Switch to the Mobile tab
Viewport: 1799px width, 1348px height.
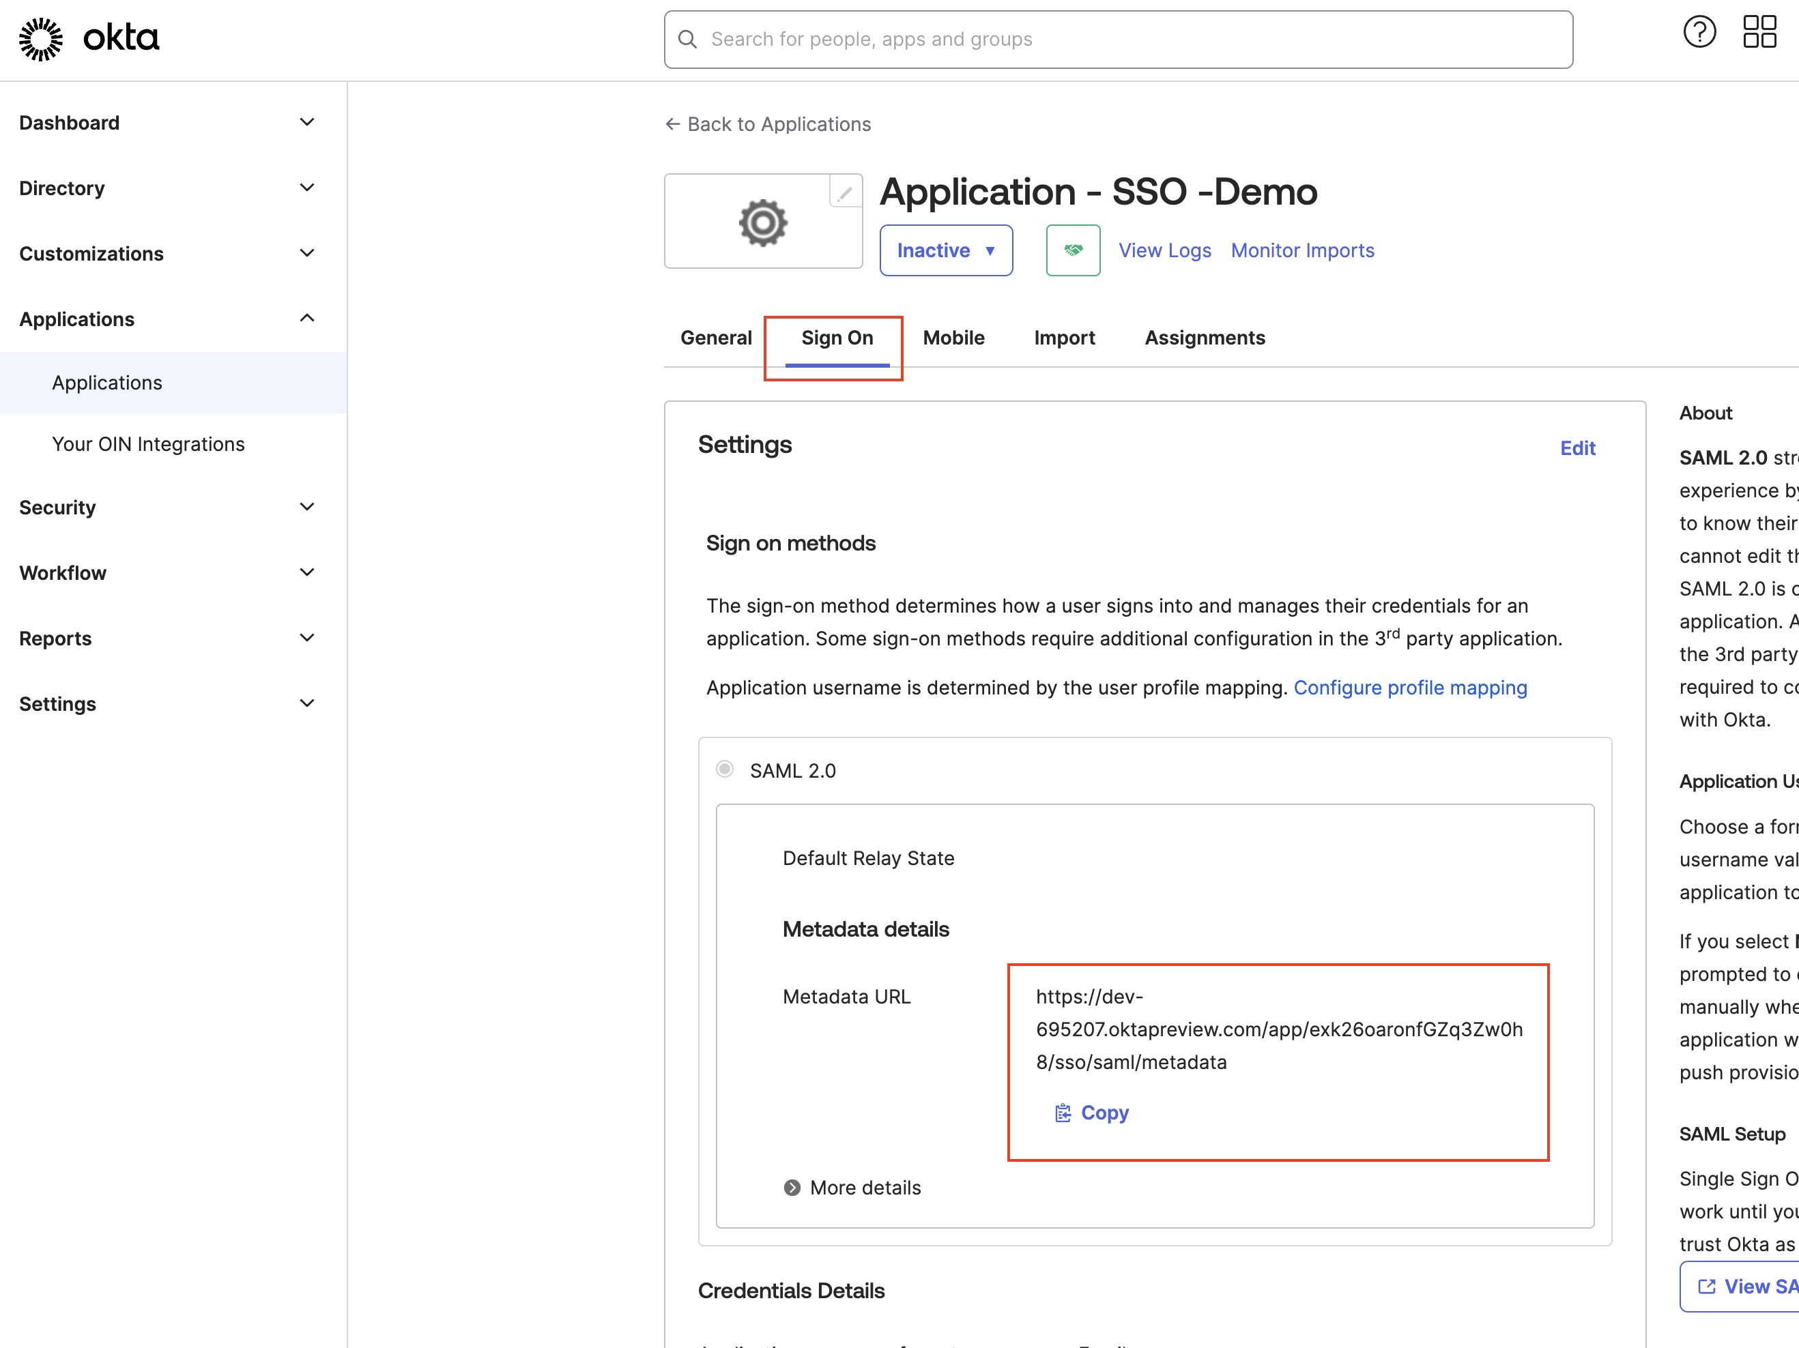pos(953,338)
